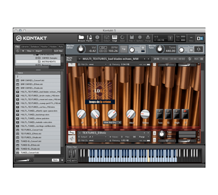Click the NI logo icon
This screenshot has width=218, height=195.
(200, 38)
